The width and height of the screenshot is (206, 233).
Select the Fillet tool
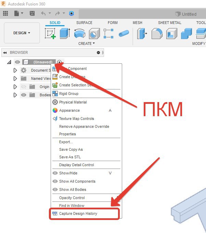tap(157, 34)
